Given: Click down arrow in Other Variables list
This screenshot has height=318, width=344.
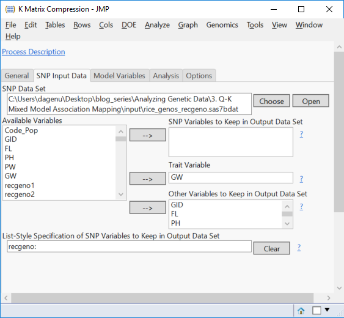Looking at the screenshot, I should pyautogui.click(x=287, y=224).
